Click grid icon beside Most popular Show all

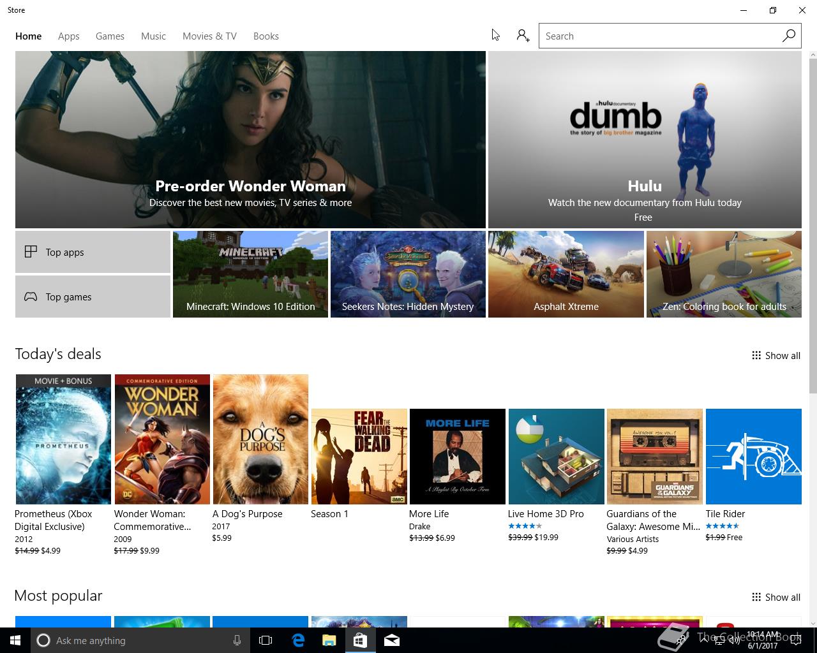pyautogui.click(x=756, y=597)
